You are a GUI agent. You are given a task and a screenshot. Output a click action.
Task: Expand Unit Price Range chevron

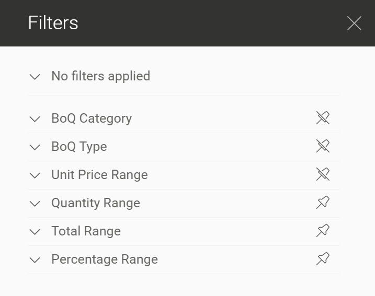point(35,175)
